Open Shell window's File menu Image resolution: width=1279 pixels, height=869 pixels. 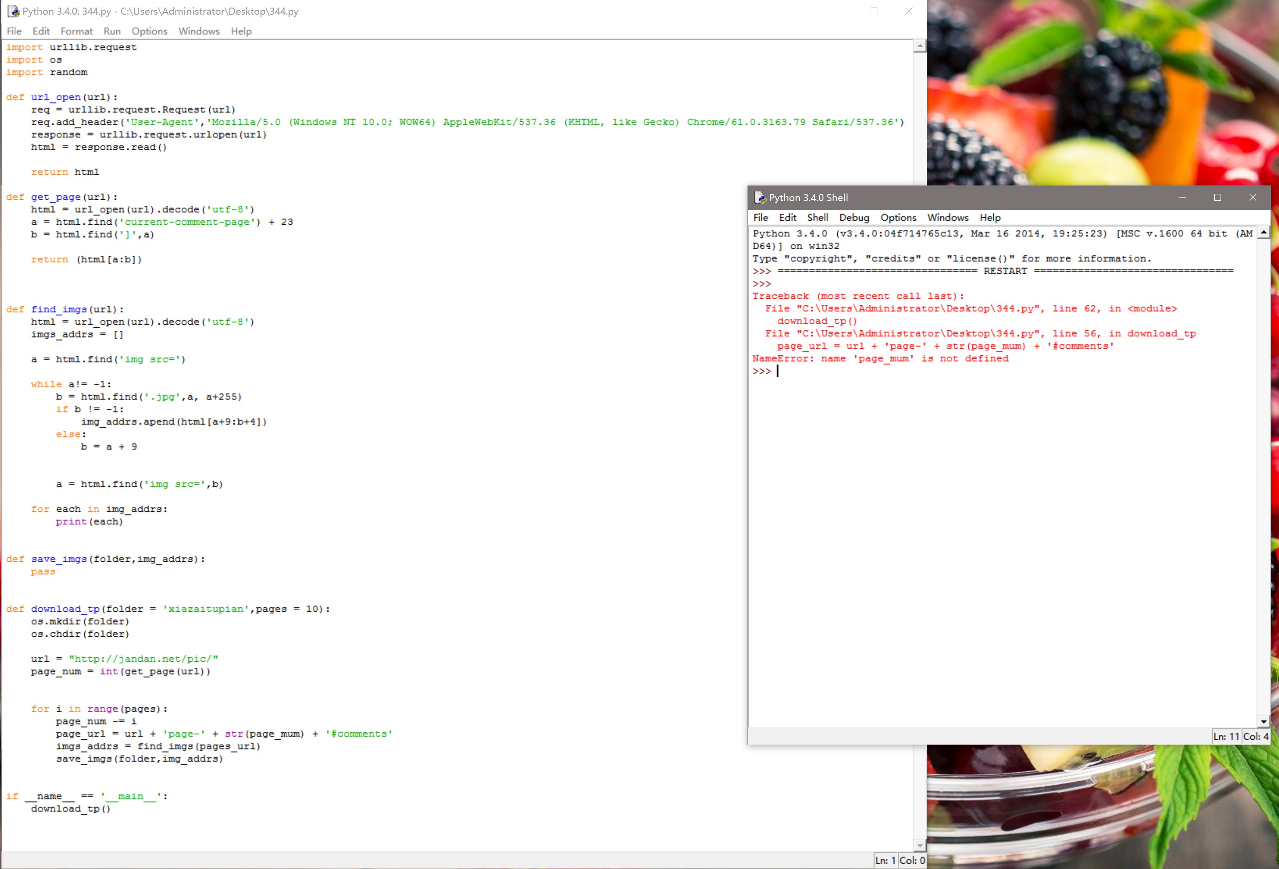[760, 218]
